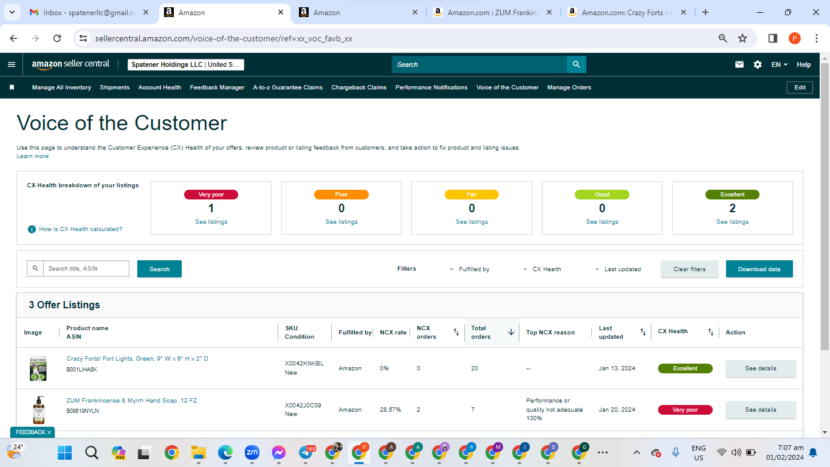The image size is (830, 467).
Task: Go to A-to-z Guarantee Claims
Action: point(288,88)
